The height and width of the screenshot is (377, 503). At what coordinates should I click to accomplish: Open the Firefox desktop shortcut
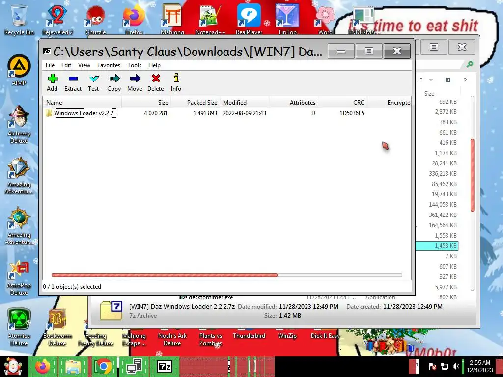(x=134, y=20)
